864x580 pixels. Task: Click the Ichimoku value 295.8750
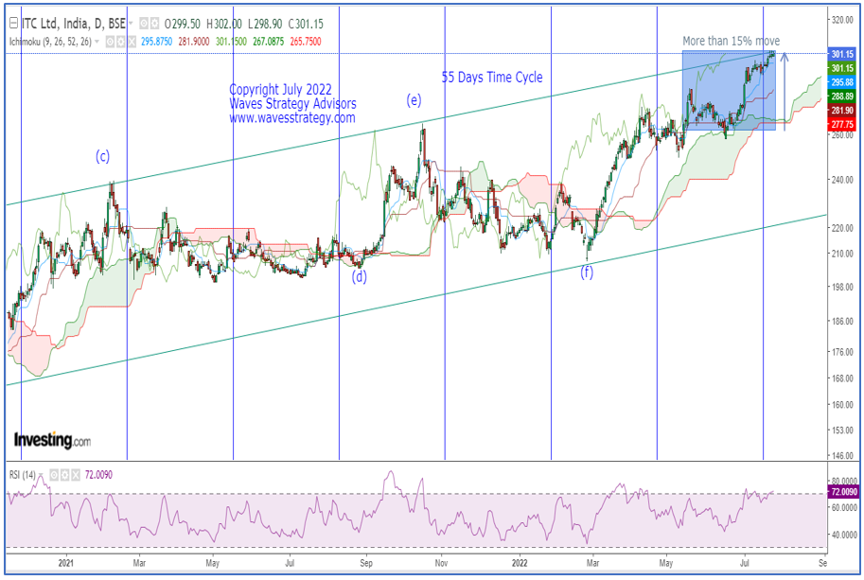tap(156, 42)
